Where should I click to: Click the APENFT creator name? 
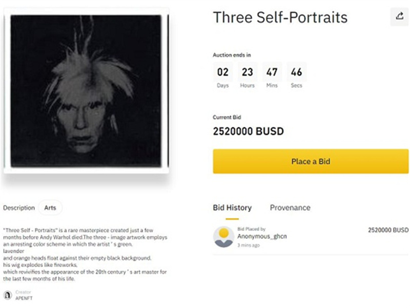[24, 298]
